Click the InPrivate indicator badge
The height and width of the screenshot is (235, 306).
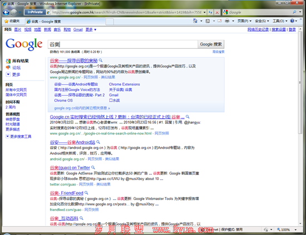[x=35, y=12]
